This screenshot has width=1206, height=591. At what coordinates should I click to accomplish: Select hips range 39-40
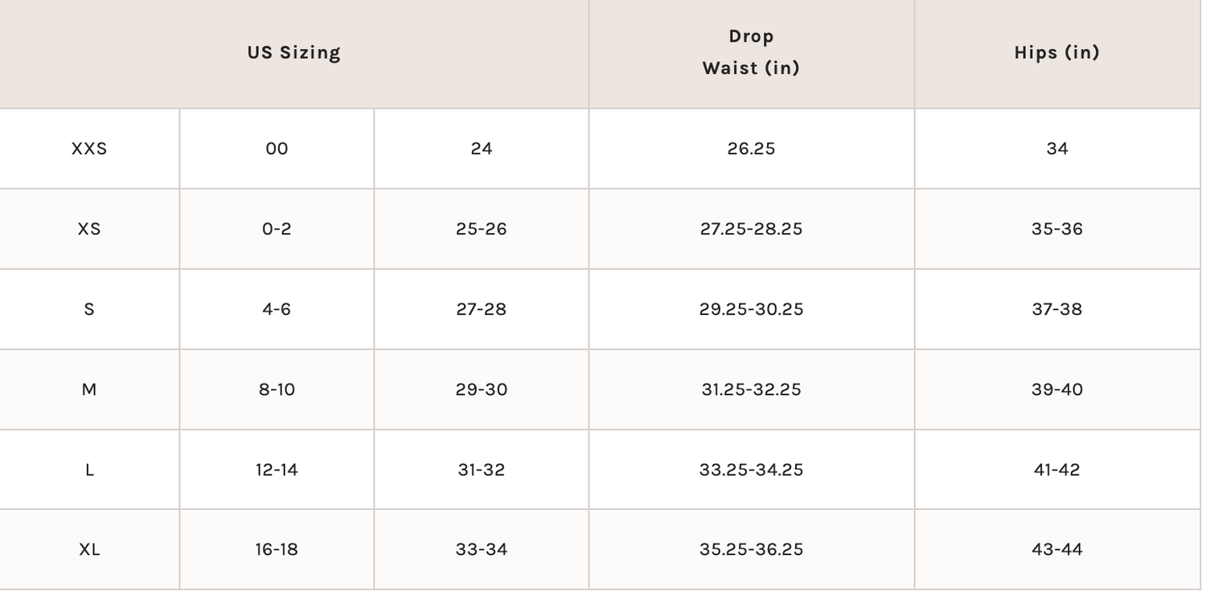pos(1056,389)
